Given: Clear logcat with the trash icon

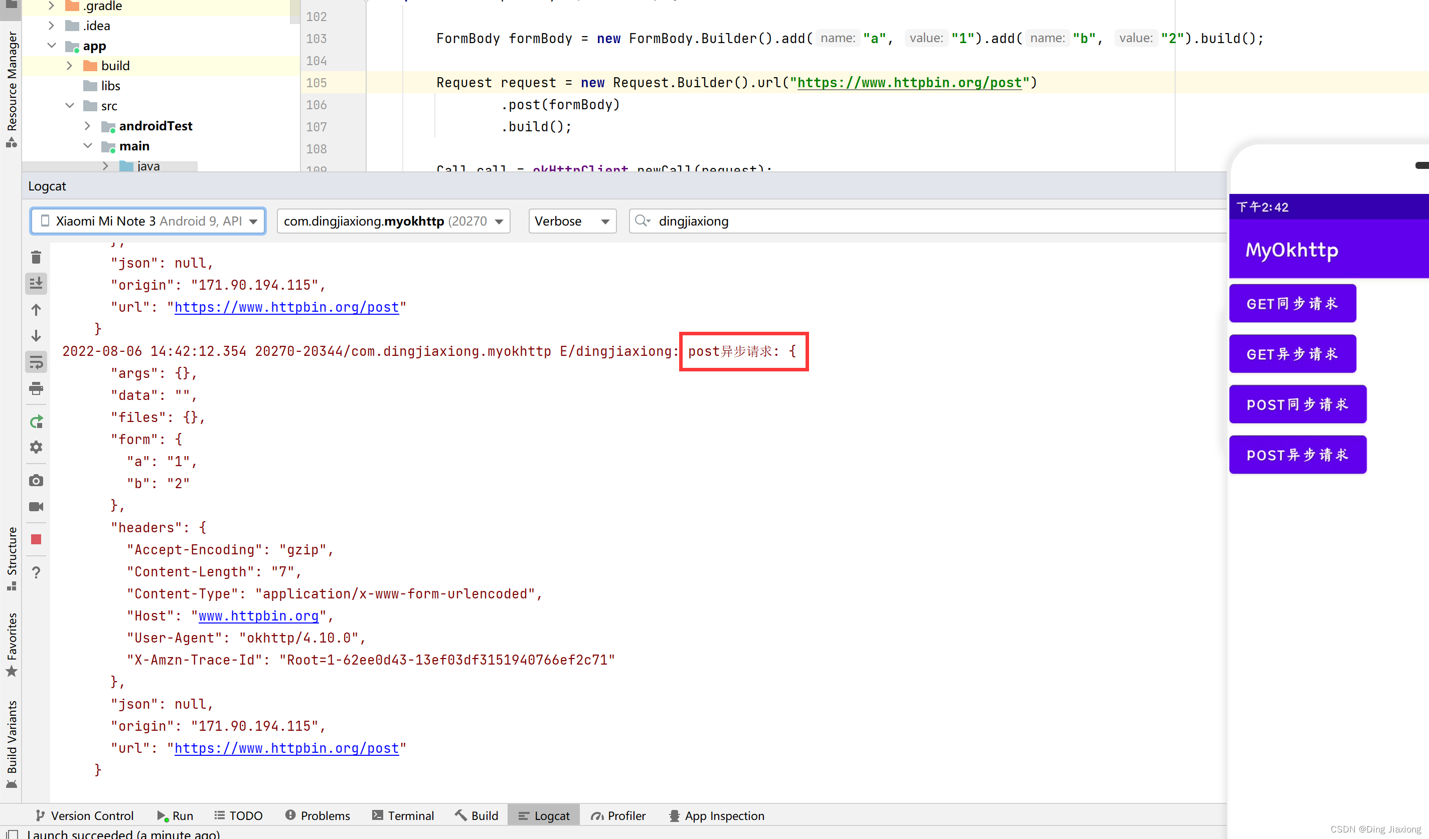Looking at the screenshot, I should coord(36,257).
